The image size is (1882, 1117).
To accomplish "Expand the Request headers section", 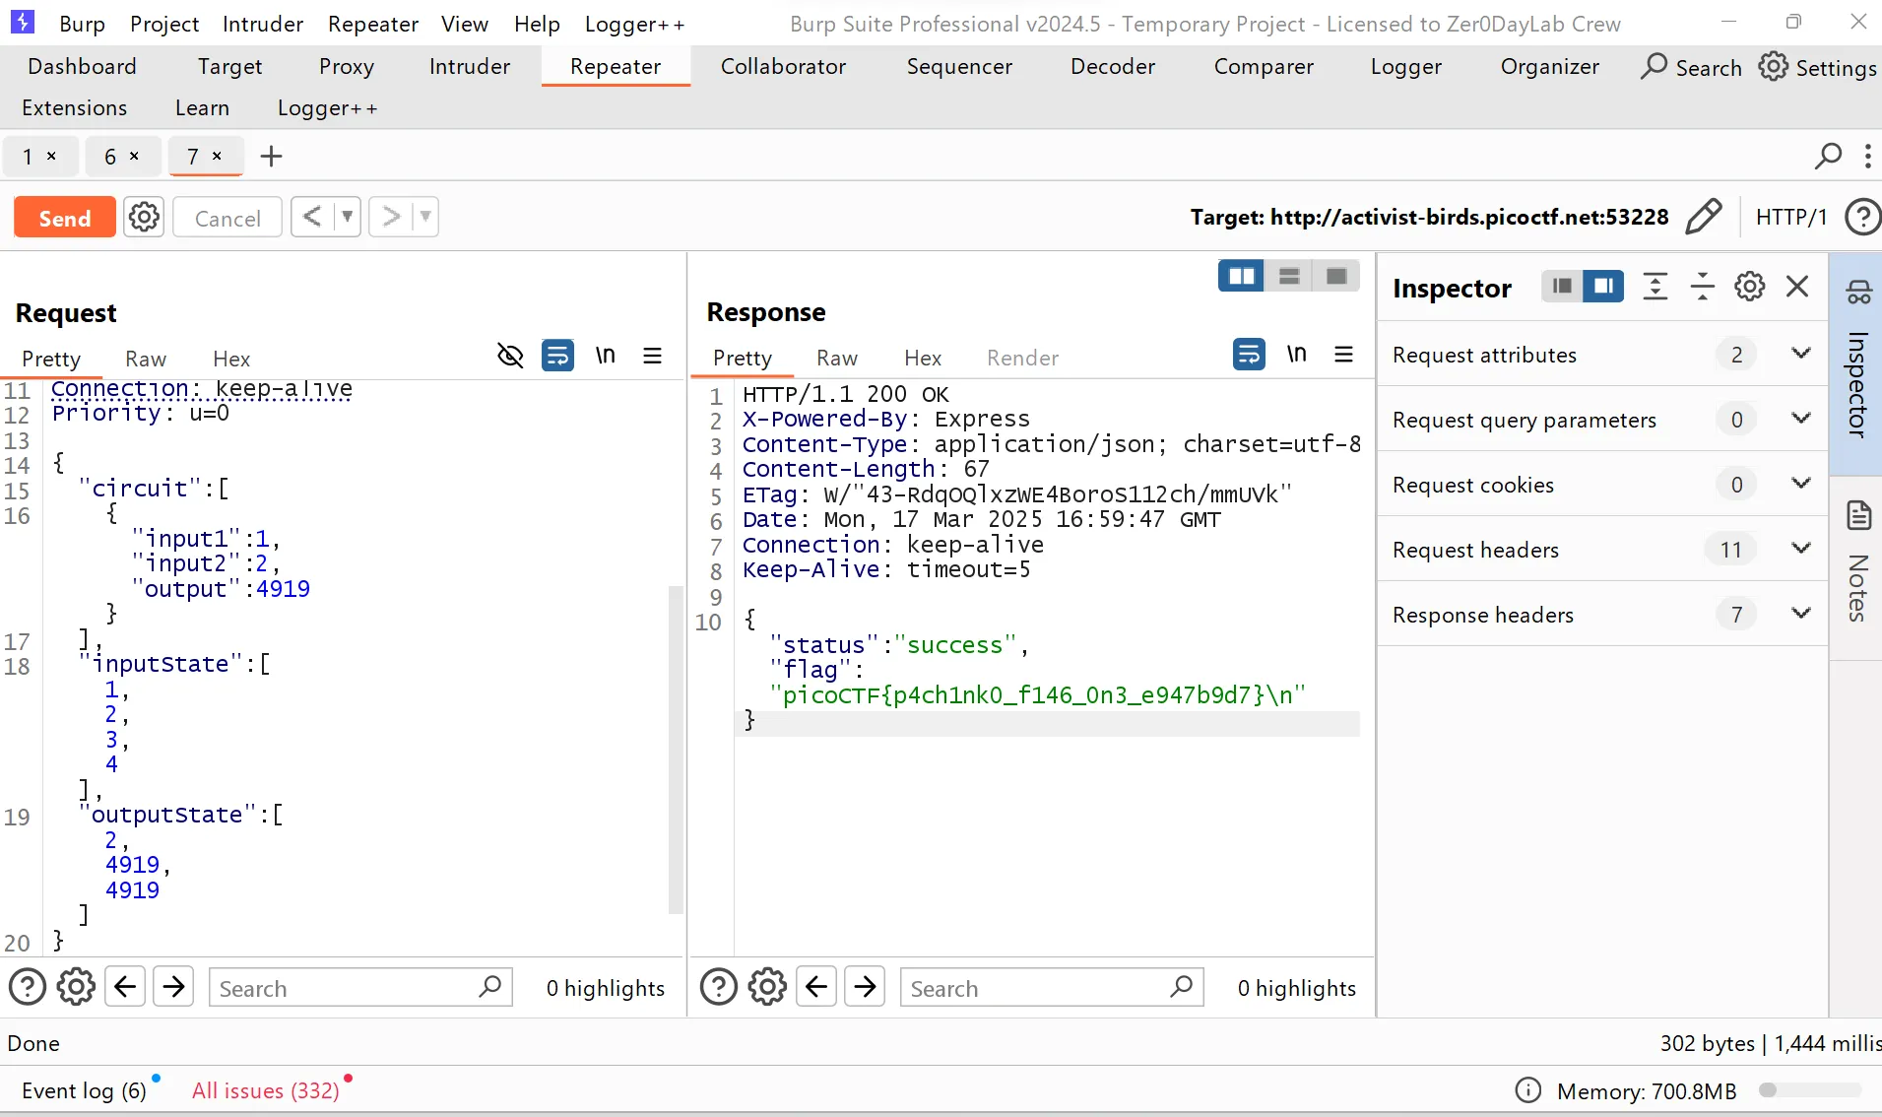I will click(x=1800, y=549).
